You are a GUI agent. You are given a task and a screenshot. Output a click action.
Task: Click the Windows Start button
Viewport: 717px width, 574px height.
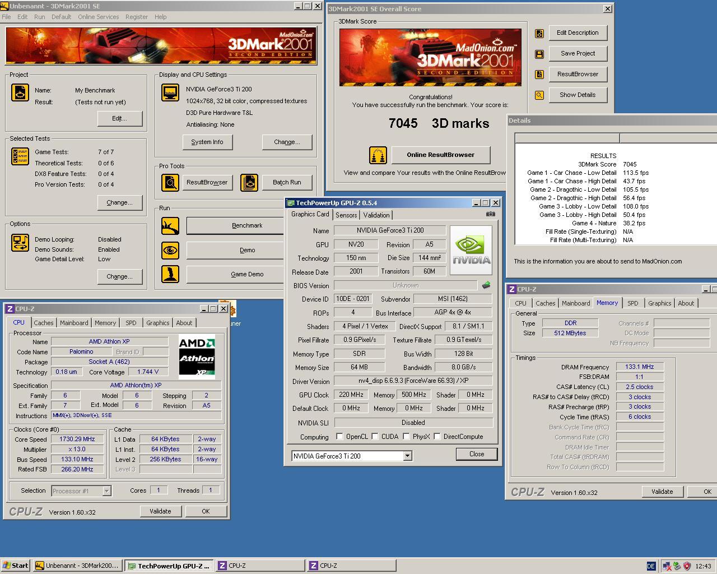click(16, 566)
